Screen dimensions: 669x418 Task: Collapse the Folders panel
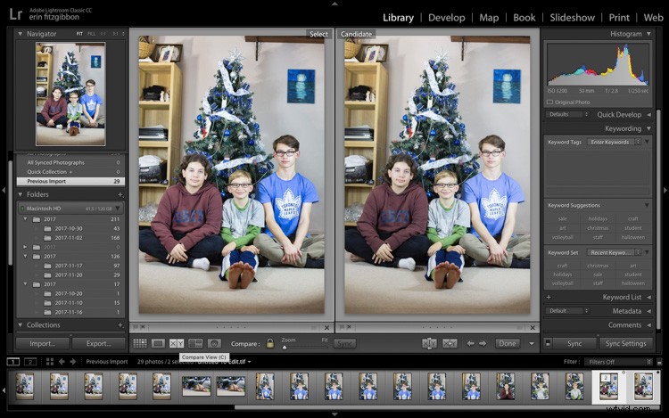20,194
